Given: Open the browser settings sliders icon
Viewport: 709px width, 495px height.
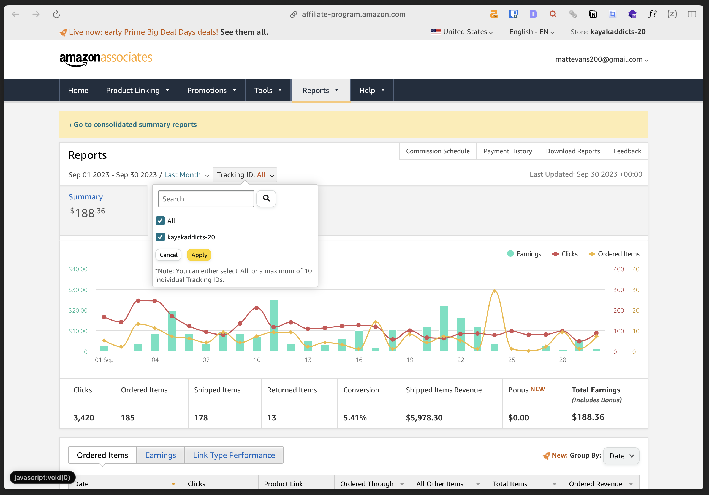Looking at the screenshot, I should [x=672, y=14].
